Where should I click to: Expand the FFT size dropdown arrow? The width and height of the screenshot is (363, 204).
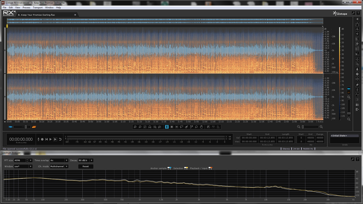pyautogui.click(x=31, y=160)
